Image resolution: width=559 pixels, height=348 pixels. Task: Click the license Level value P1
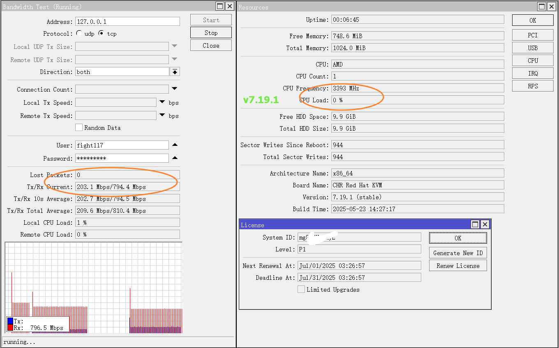pyautogui.click(x=359, y=249)
